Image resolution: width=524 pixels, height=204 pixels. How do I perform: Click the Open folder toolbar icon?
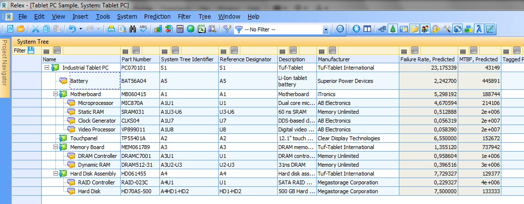pos(21,29)
